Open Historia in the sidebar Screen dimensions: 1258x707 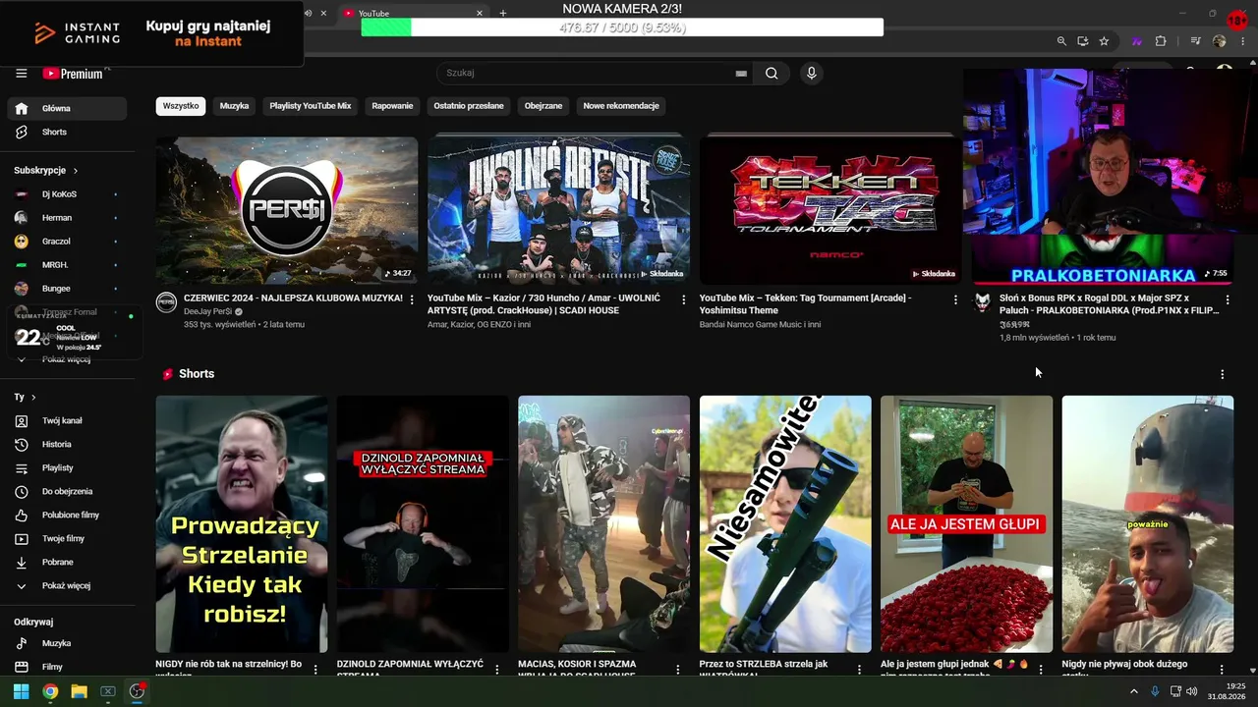point(67,444)
